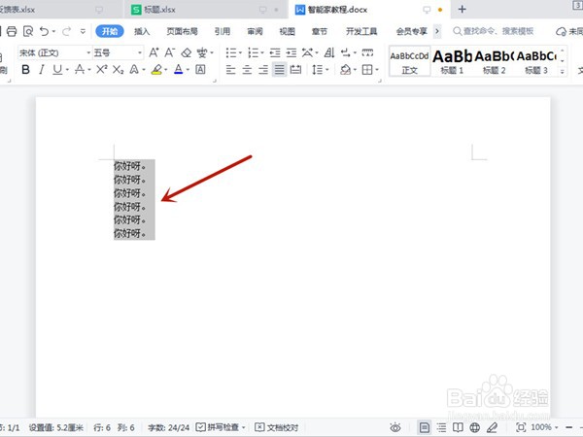Expand spell check 拼写检查 dropdown

click(x=244, y=427)
